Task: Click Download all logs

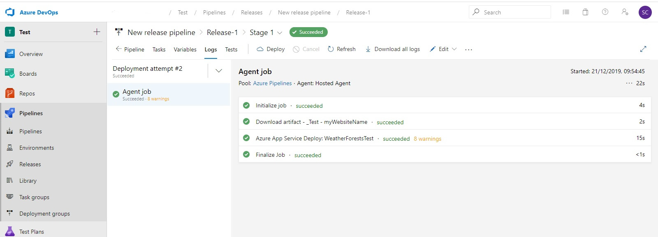Action: tap(393, 49)
